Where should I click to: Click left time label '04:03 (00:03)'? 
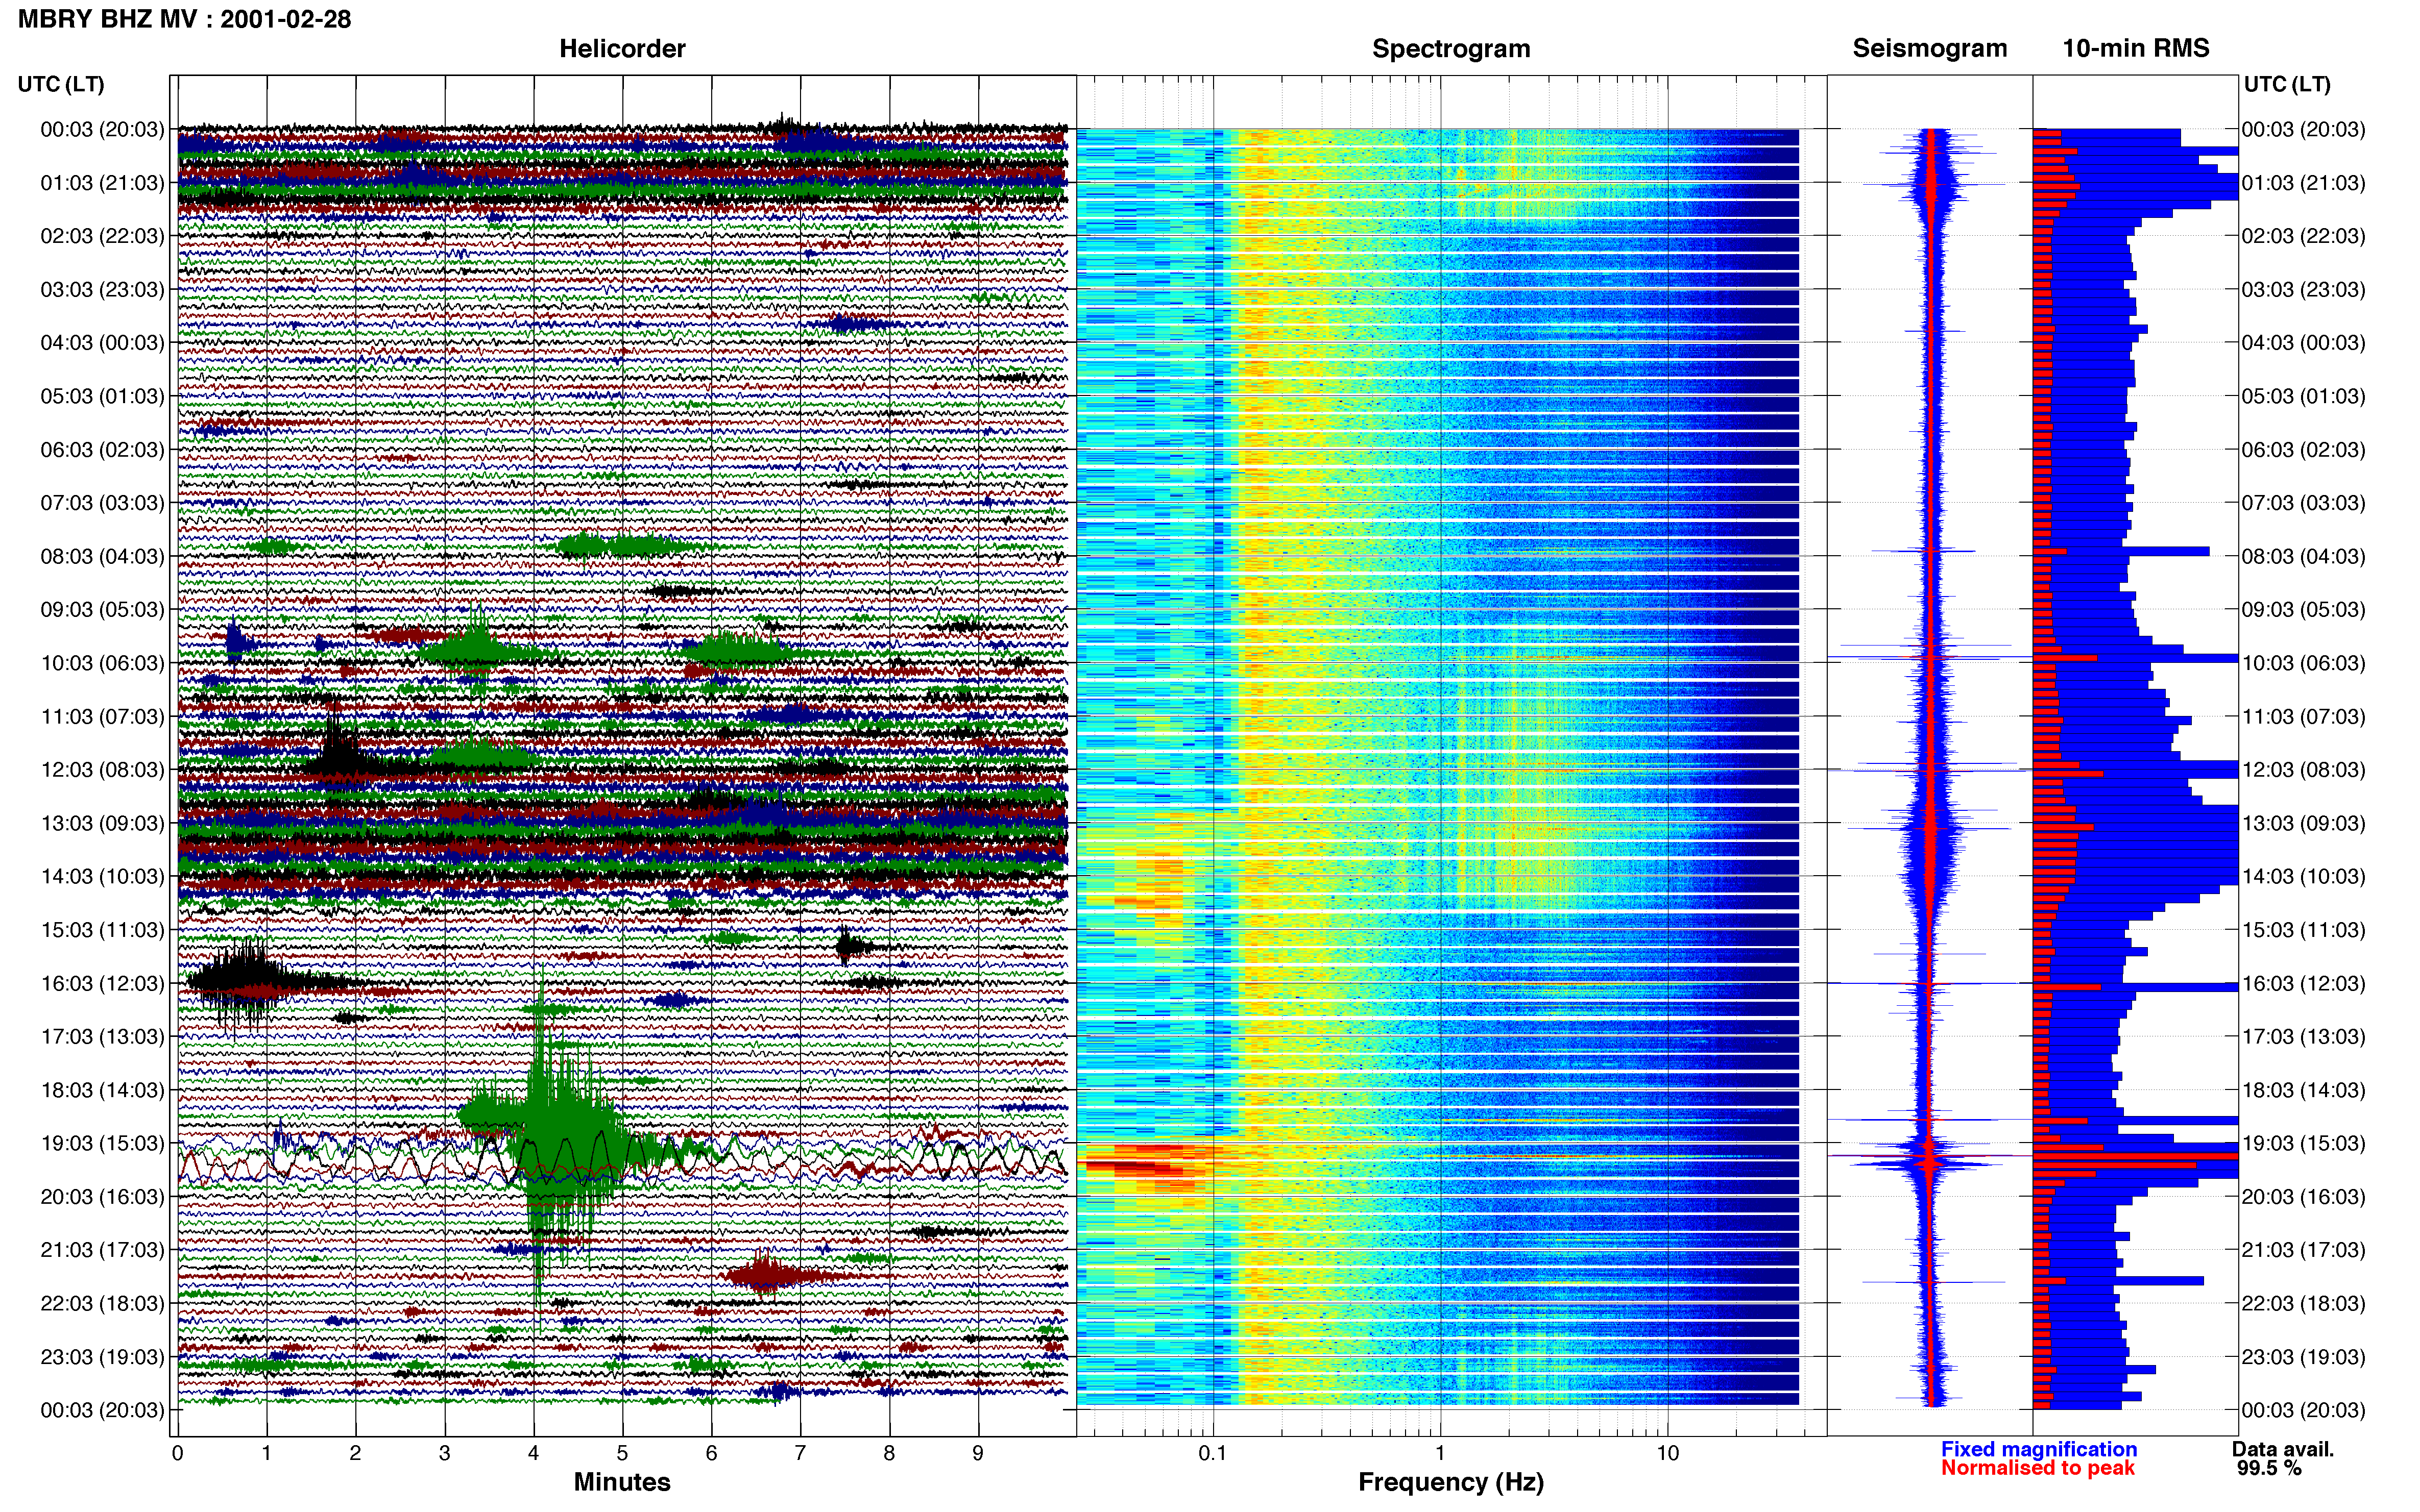click(x=102, y=343)
